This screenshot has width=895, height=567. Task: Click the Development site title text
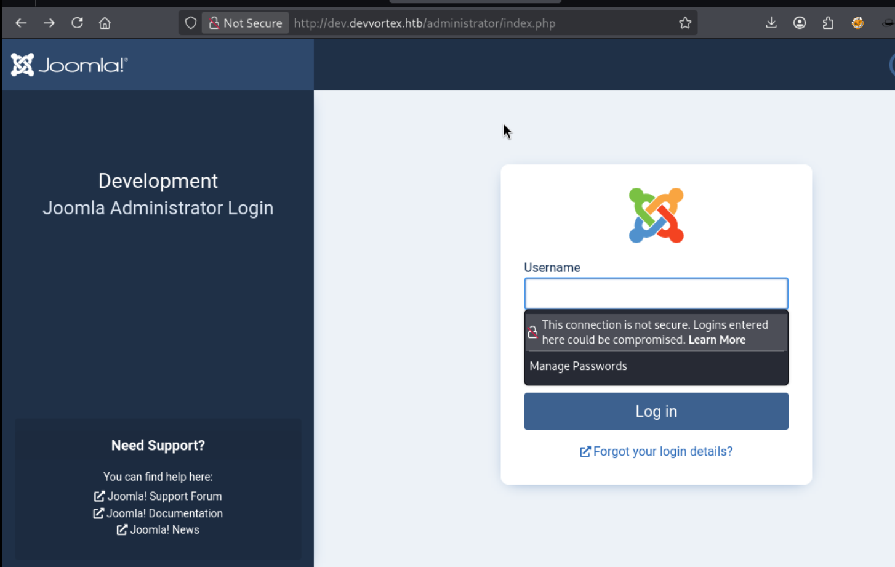pos(158,181)
